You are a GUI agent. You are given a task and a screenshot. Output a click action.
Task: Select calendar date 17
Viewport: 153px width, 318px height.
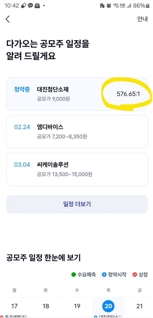tap(14, 306)
